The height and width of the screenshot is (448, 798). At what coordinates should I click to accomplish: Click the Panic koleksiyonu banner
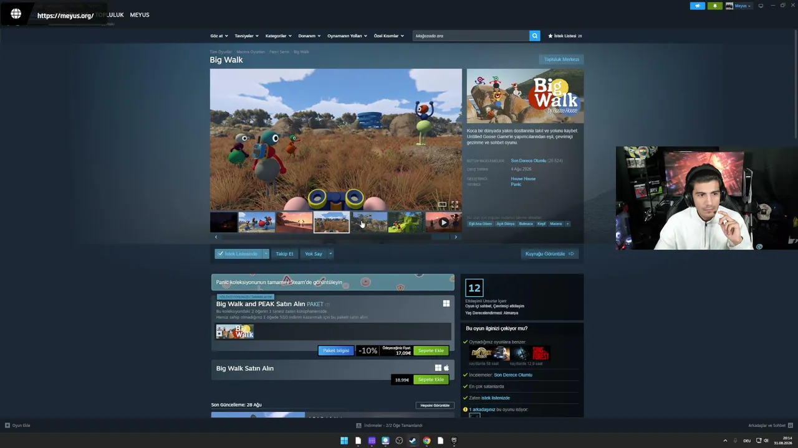point(333,282)
